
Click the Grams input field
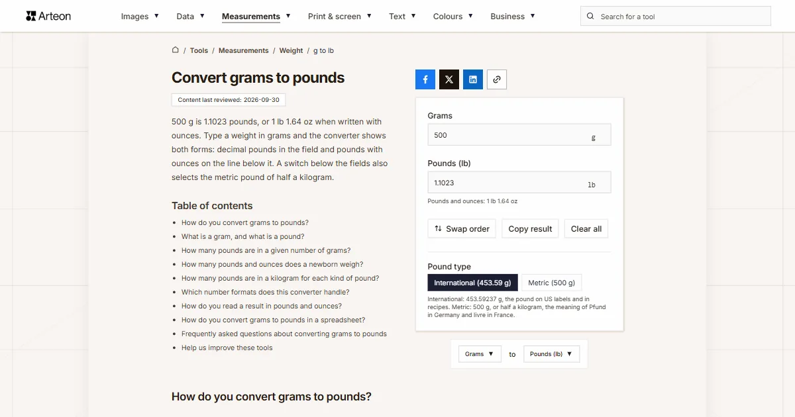(519, 135)
